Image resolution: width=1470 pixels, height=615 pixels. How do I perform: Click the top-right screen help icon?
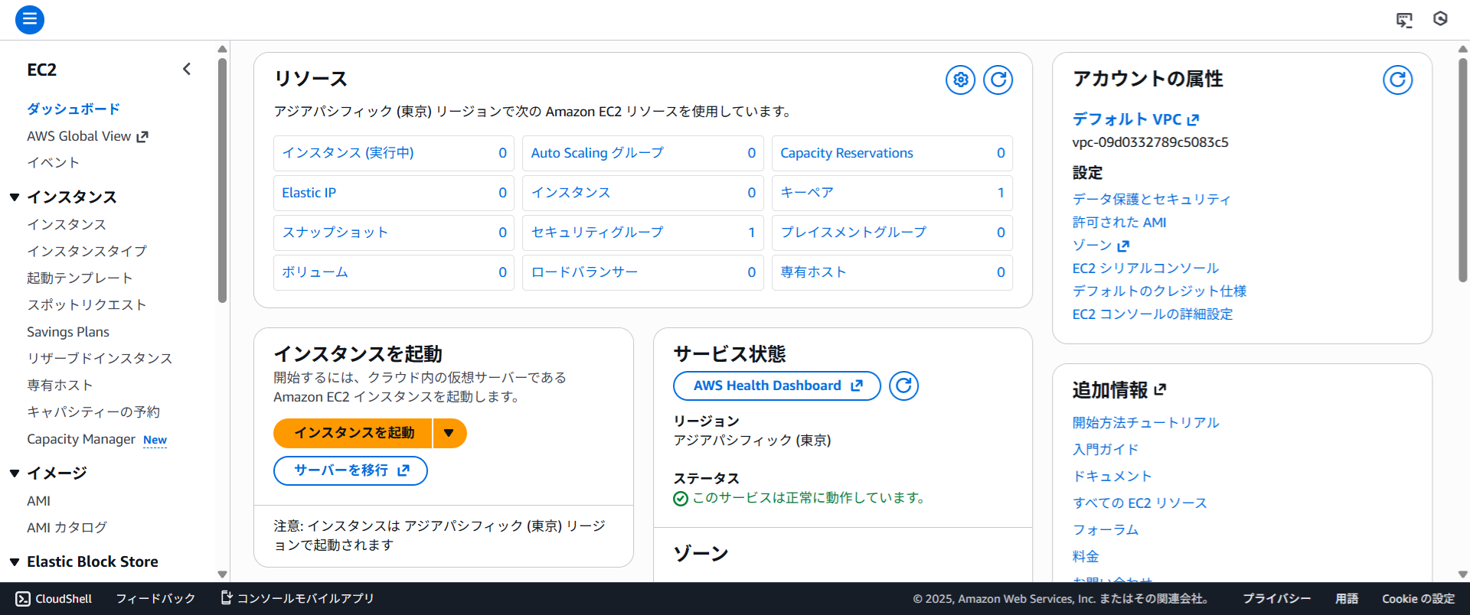click(1403, 20)
